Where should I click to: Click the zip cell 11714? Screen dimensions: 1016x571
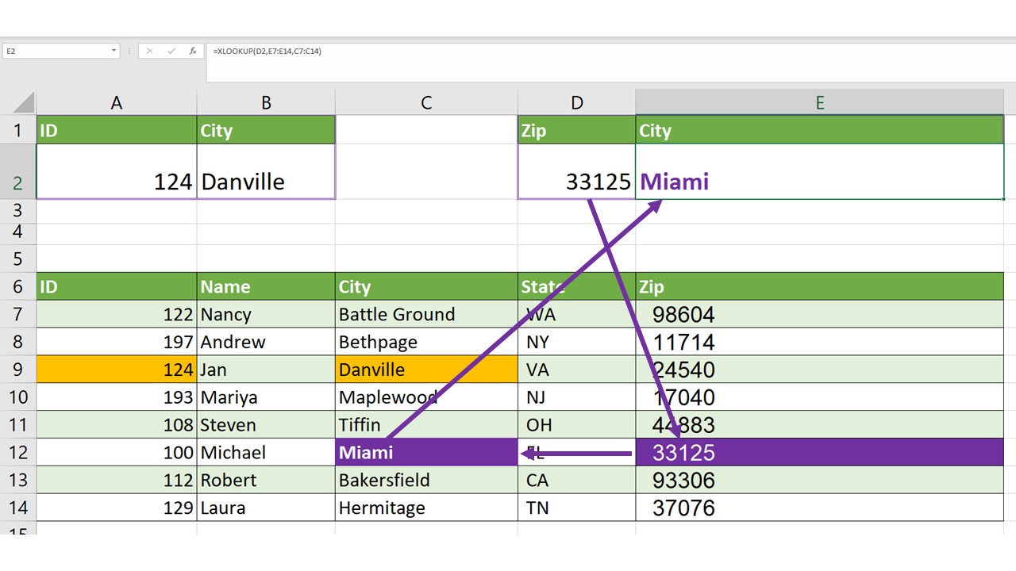click(820, 342)
